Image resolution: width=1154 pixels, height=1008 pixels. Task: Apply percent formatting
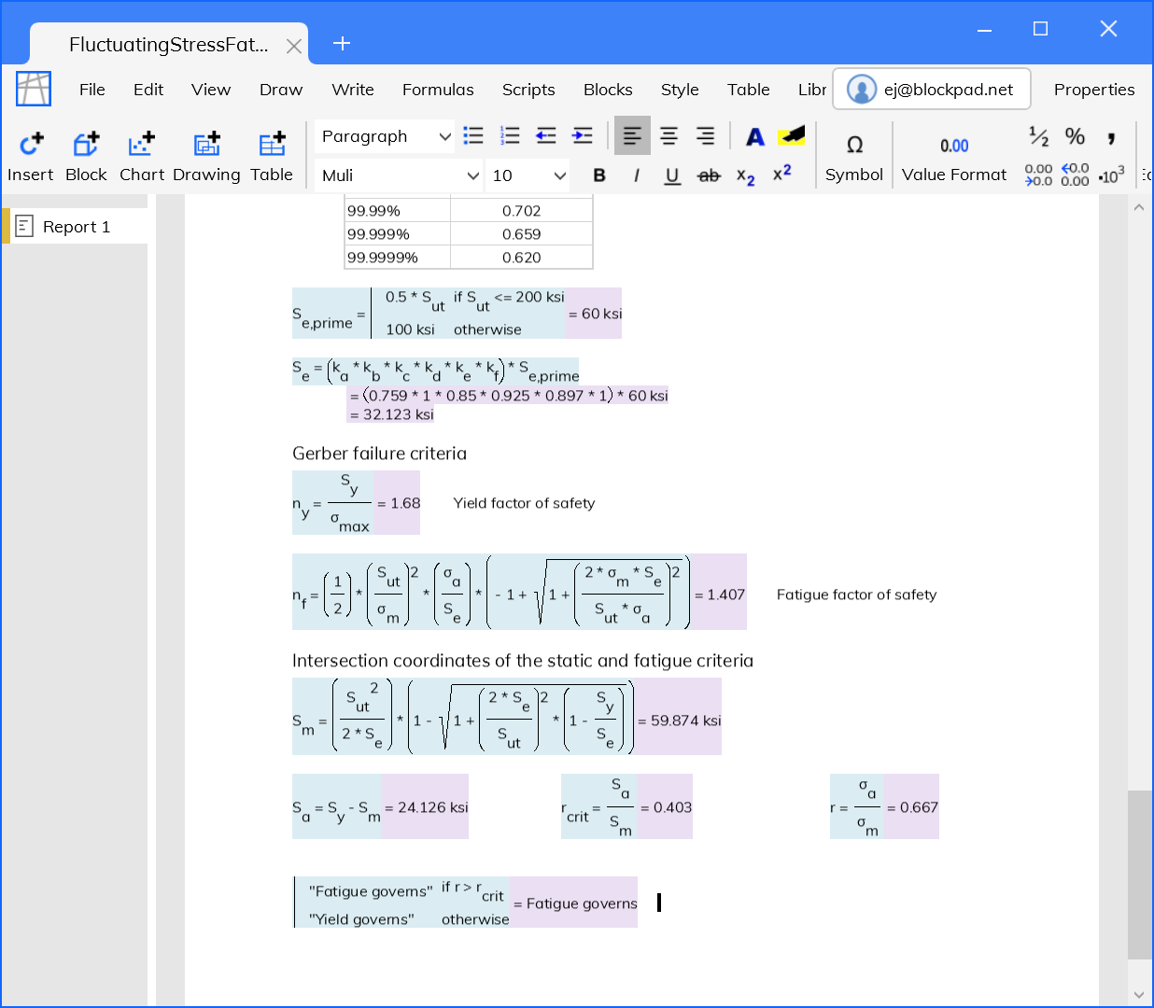(x=1075, y=136)
